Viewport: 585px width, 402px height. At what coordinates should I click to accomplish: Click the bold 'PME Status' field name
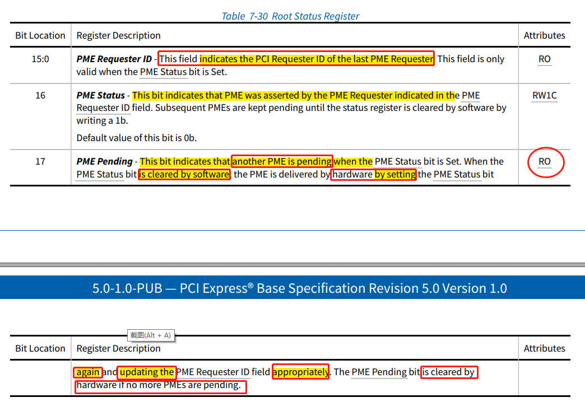click(x=101, y=96)
